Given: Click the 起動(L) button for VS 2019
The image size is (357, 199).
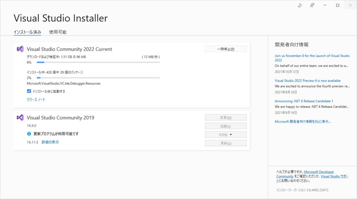Looking at the screenshot, I should (x=226, y=126).
